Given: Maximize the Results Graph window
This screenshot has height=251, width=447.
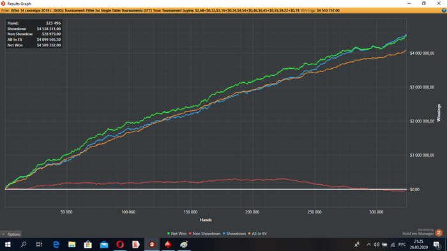Looking at the screenshot, I should click(423, 3).
